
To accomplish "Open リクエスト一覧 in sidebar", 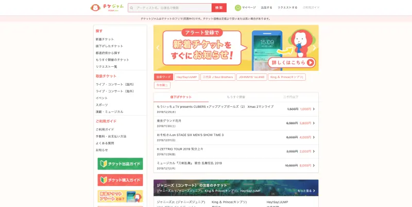I will [x=107, y=67].
